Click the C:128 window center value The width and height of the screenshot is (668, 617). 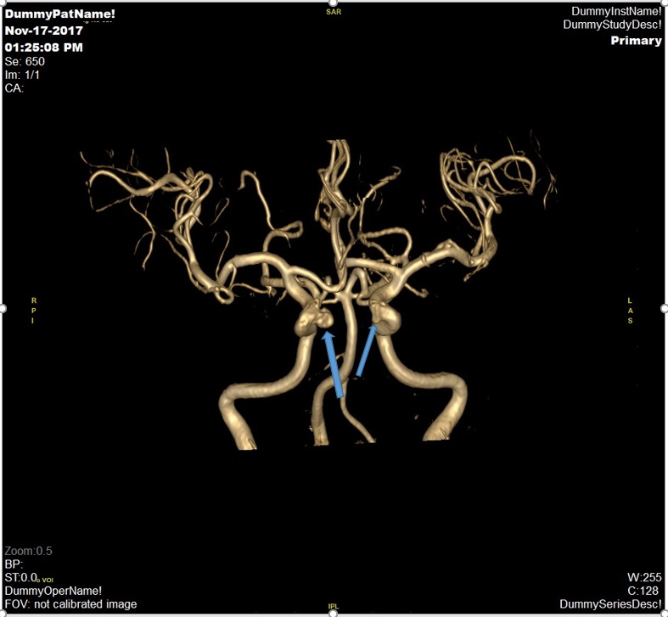(642, 590)
